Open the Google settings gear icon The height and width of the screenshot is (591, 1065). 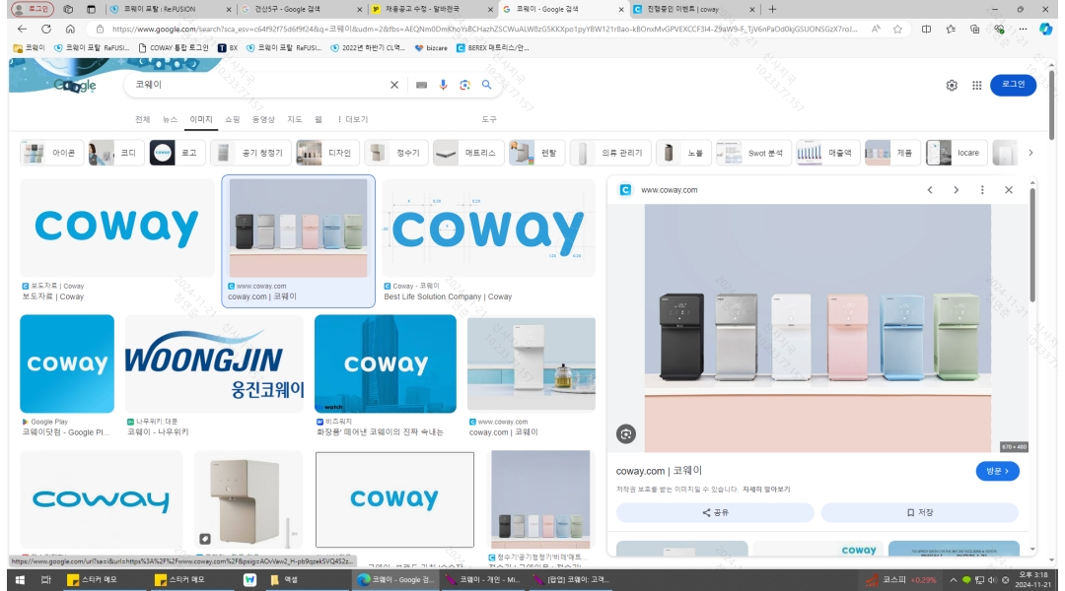[952, 86]
